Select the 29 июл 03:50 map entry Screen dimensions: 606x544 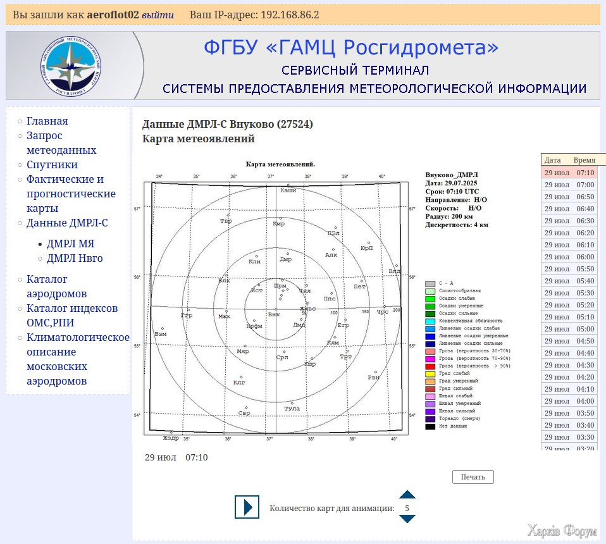pyautogui.click(x=569, y=413)
